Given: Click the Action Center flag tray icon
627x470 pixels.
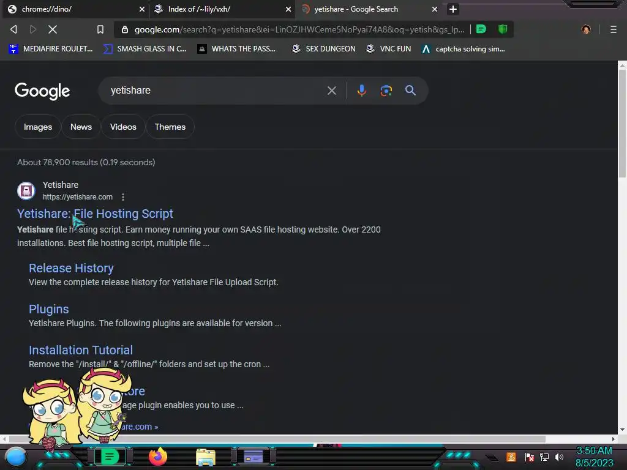Looking at the screenshot, I should (530, 457).
